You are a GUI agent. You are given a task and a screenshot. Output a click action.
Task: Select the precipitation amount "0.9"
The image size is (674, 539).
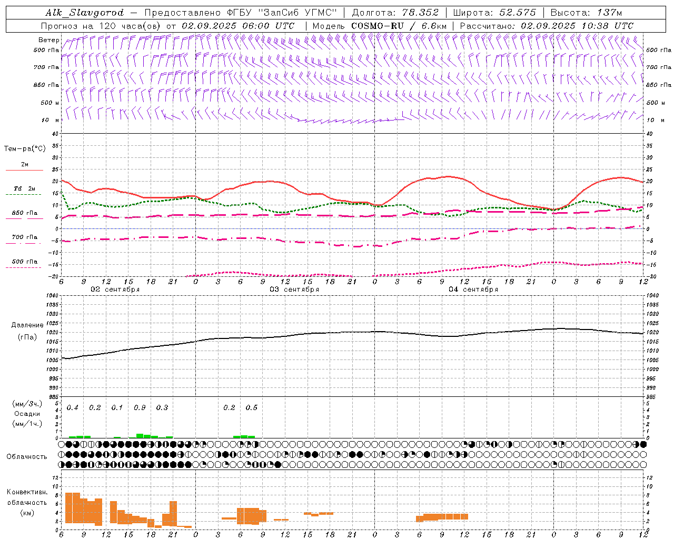pyautogui.click(x=140, y=408)
